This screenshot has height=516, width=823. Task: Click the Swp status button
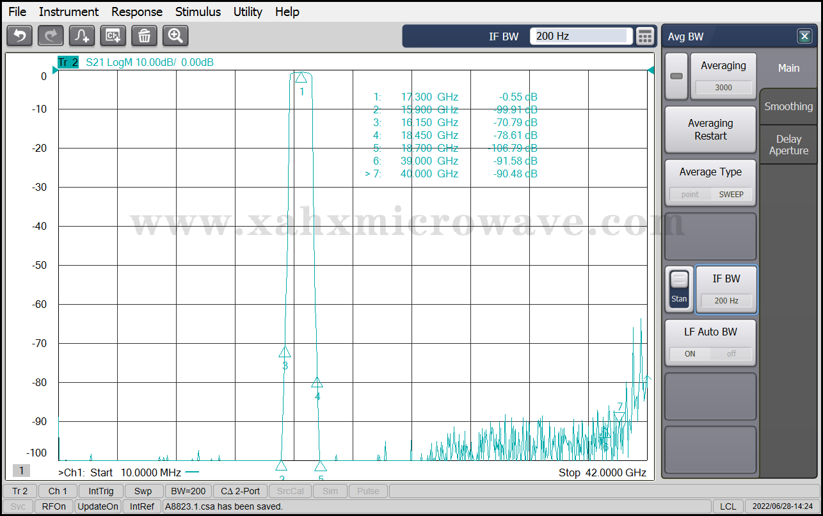coord(143,491)
